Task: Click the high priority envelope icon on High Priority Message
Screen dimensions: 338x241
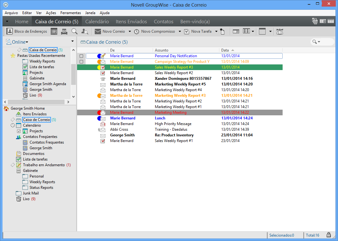Action: click(103, 124)
